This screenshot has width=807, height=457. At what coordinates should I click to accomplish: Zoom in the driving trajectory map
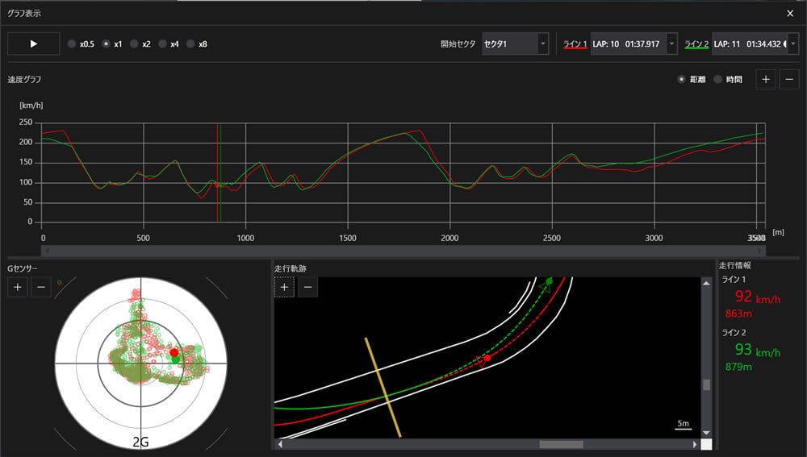(x=284, y=287)
